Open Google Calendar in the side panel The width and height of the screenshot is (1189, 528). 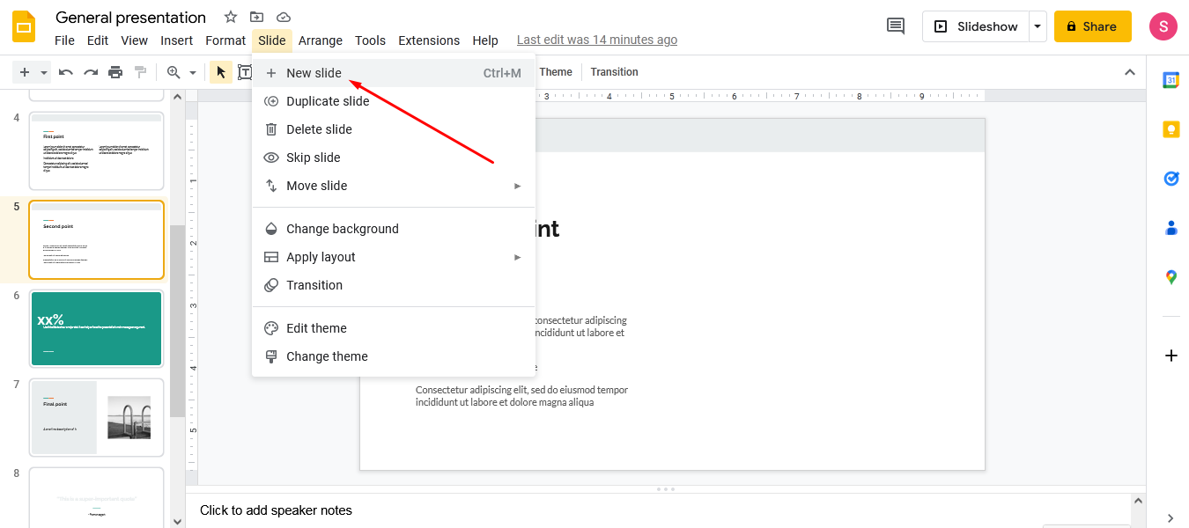1171,79
